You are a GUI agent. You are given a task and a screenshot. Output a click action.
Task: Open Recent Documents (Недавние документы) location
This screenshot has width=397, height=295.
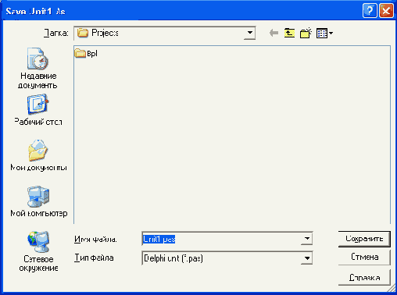click(38, 68)
